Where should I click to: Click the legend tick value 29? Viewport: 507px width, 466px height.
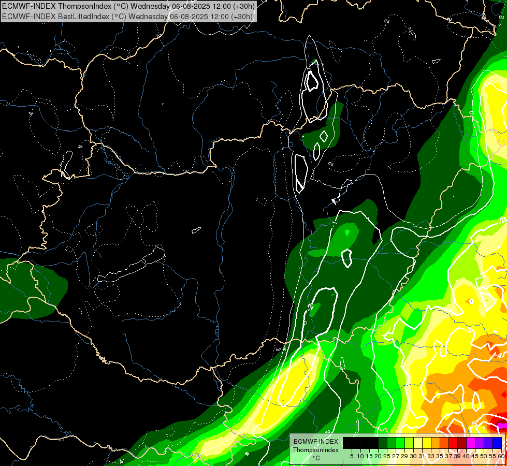click(x=405, y=456)
